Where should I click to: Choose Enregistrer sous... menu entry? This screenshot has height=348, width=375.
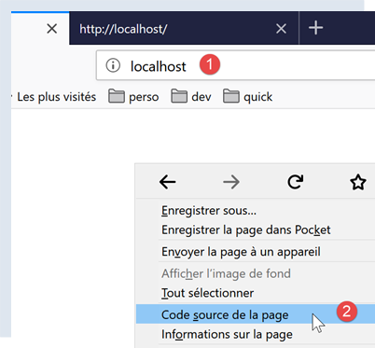[256, 211]
